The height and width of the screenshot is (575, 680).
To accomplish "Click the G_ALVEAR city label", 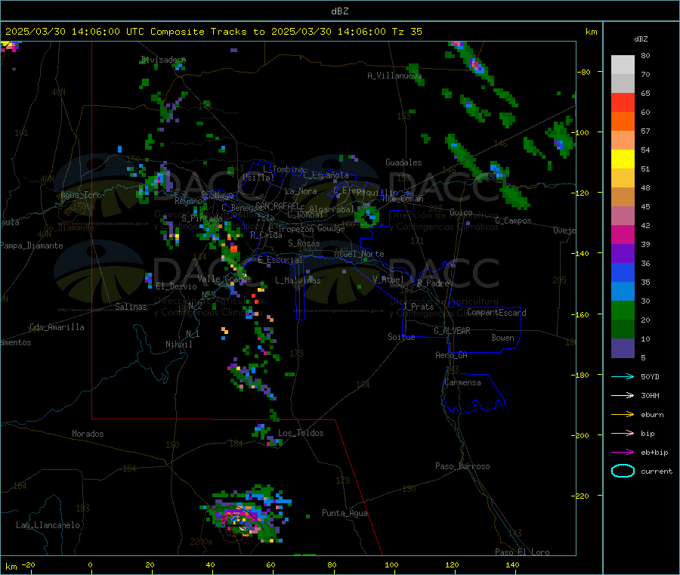I will click(452, 331).
